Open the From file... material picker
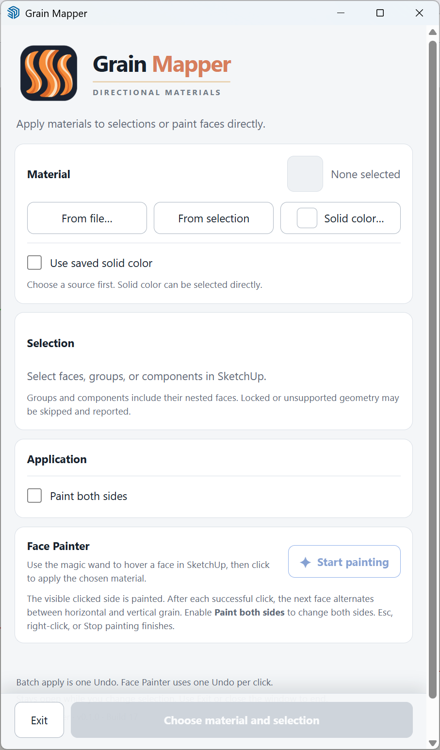Image resolution: width=440 pixels, height=750 pixels. coord(87,218)
